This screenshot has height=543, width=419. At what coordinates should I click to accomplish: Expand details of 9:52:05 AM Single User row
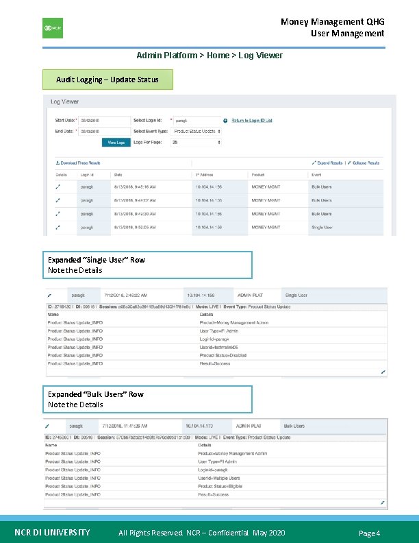[x=58, y=228]
